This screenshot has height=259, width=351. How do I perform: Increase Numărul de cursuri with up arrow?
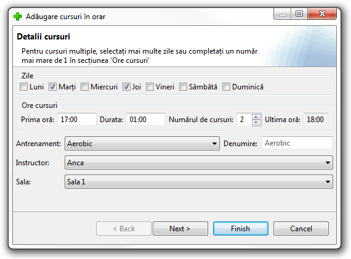pyautogui.click(x=256, y=117)
